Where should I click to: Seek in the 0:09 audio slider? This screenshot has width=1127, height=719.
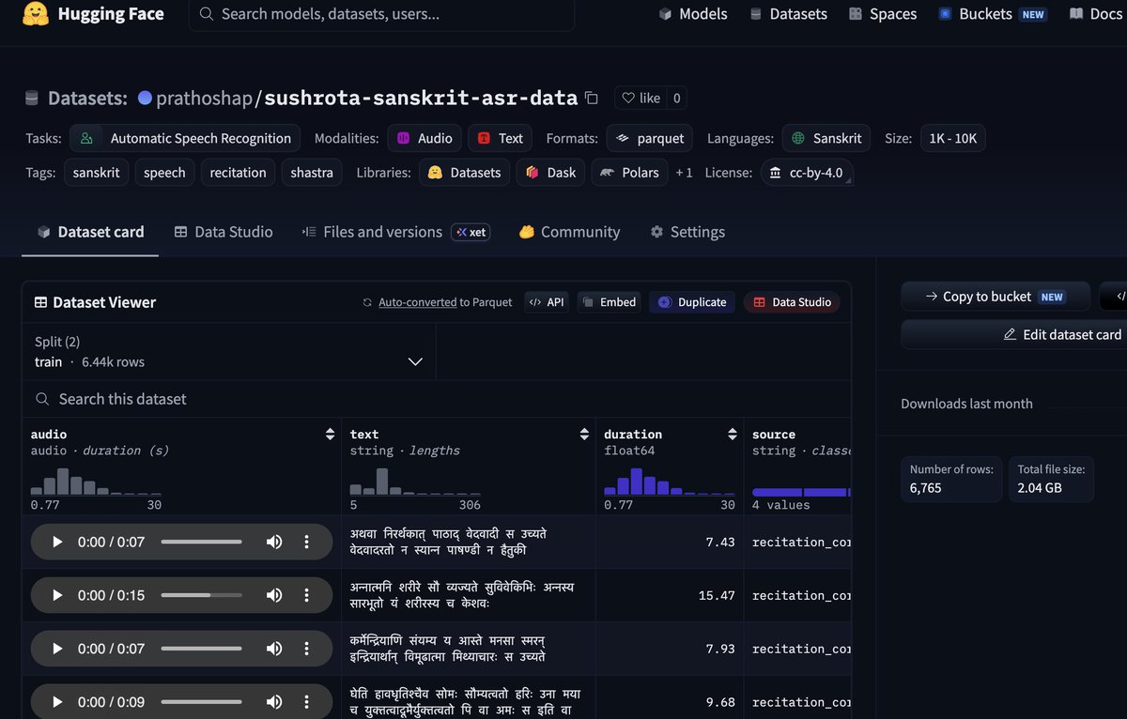(202, 702)
